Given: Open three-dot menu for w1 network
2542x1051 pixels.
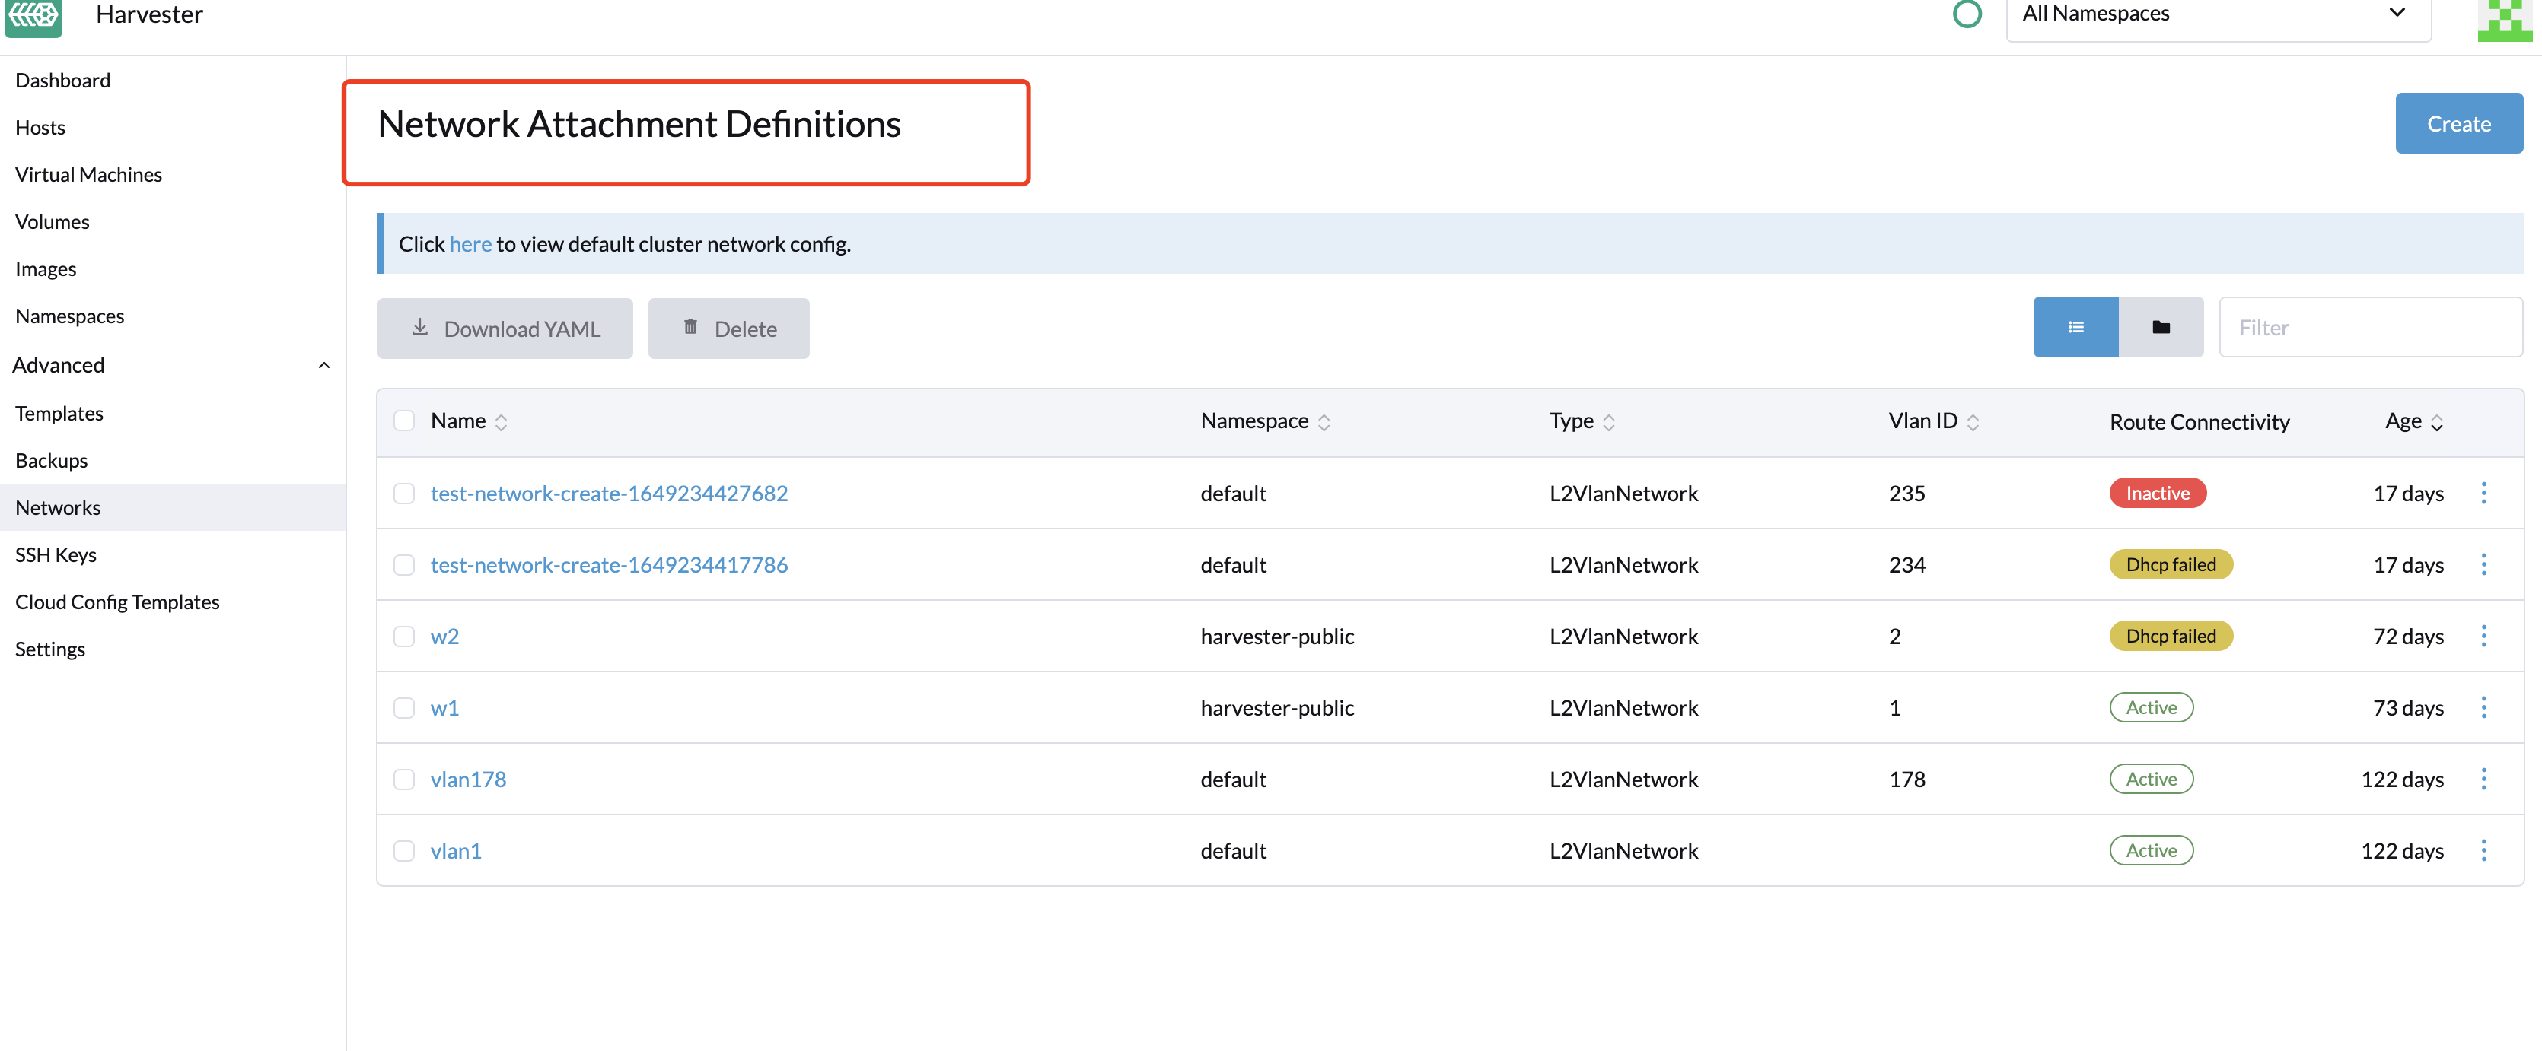Looking at the screenshot, I should [2483, 708].
